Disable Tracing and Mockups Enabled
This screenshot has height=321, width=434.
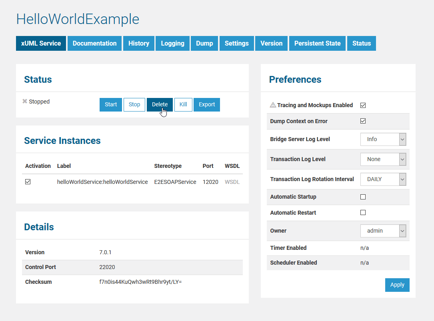[363, 105]
